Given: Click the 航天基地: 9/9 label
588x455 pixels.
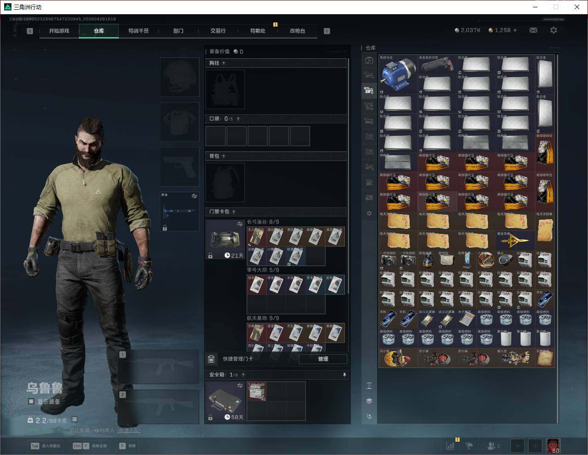Looking at the screenshot, I should tap(263, 318).
